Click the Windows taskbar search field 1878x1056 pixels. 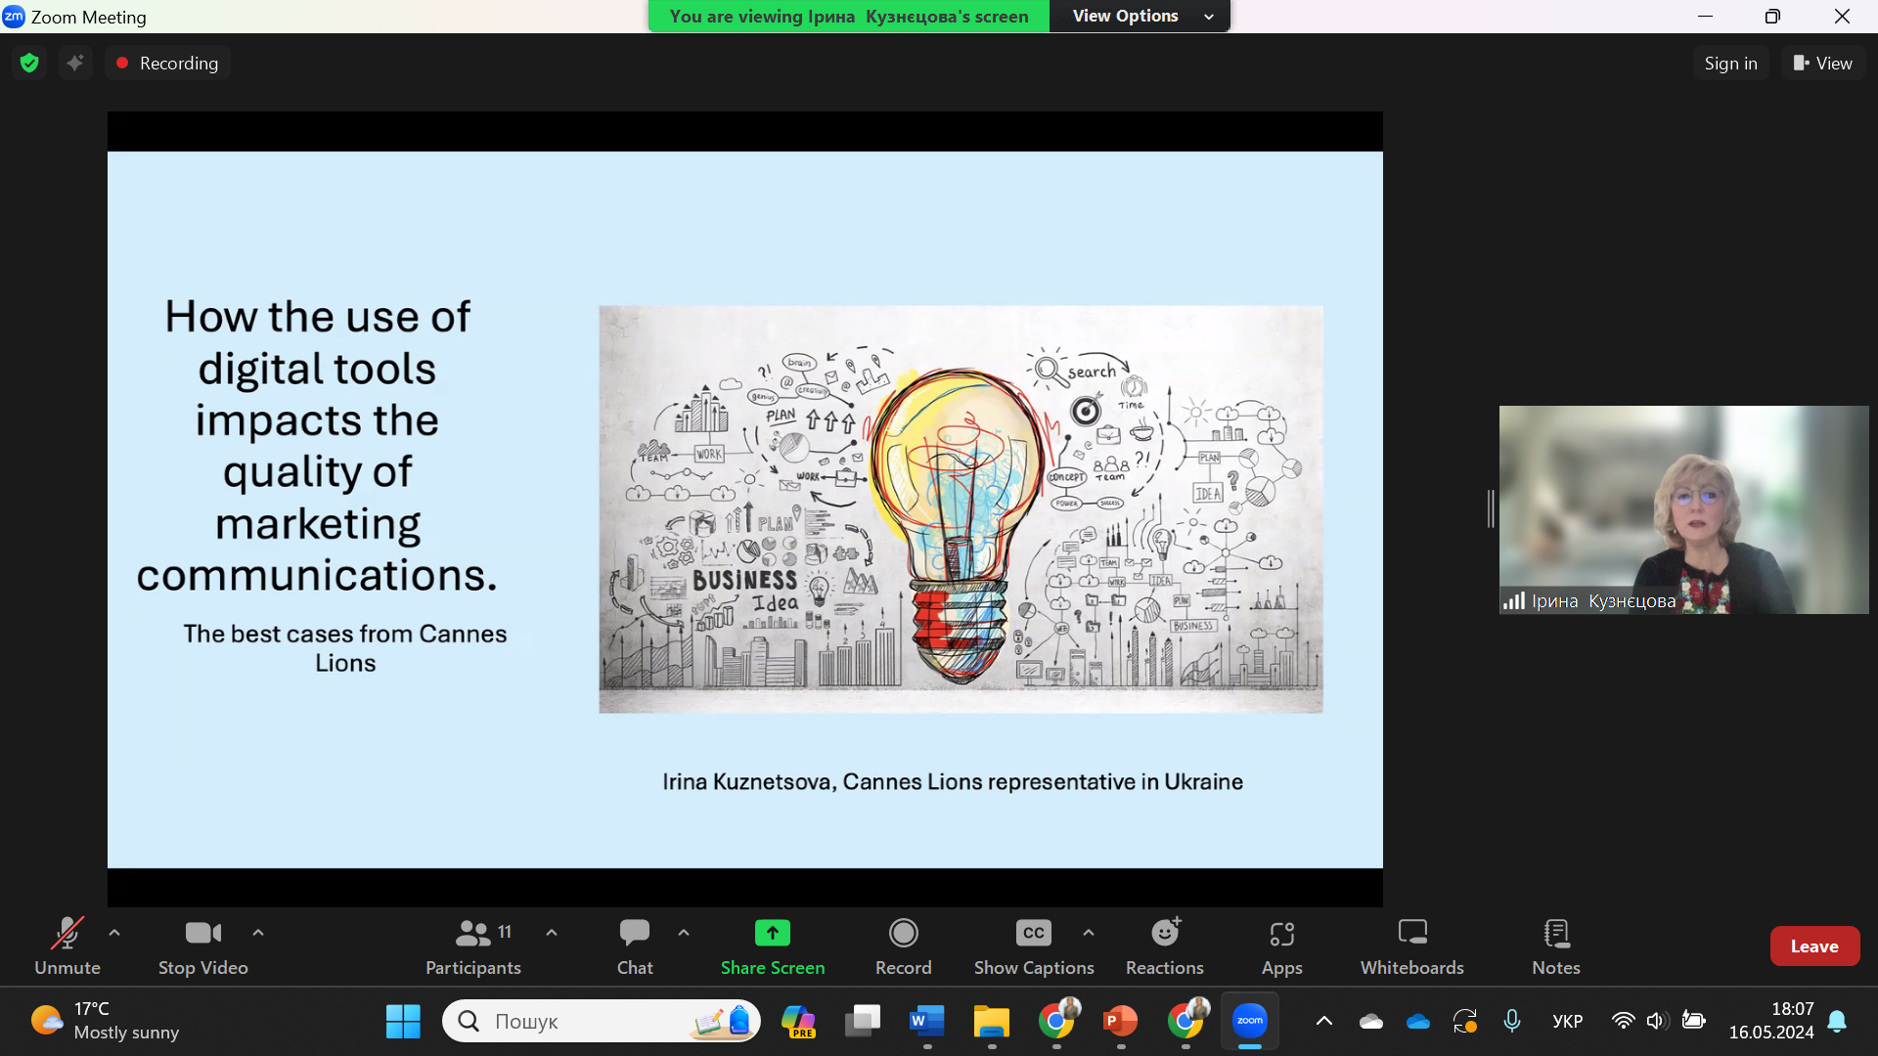pyautogui.click(x=577, y=1021)
